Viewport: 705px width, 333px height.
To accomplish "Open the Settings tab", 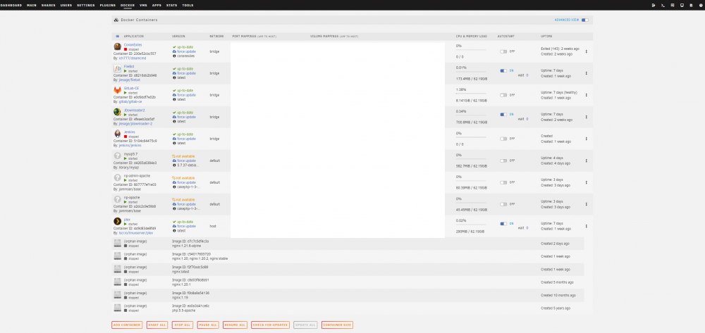I will 86,6.
